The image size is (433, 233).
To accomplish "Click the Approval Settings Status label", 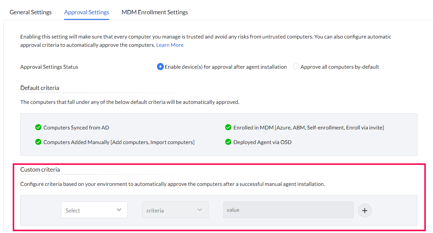I will coord(49,67).
